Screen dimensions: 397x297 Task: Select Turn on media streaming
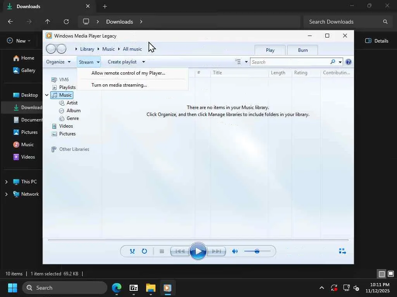pyautogui.click(x=119, y=85)
